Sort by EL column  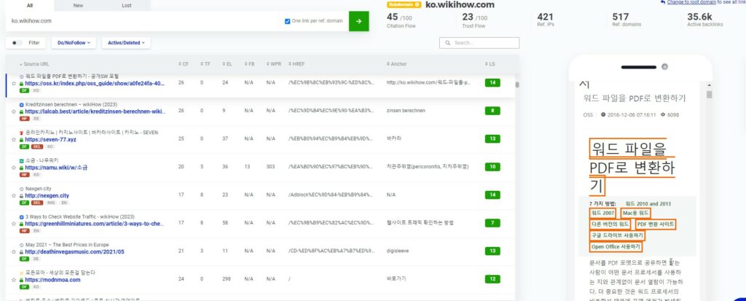[x=227, y=64]
